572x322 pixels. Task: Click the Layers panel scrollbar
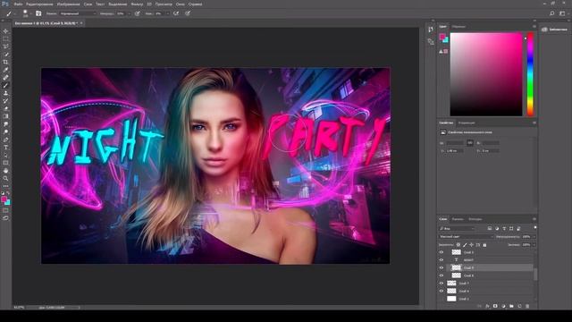click(535, 275)
